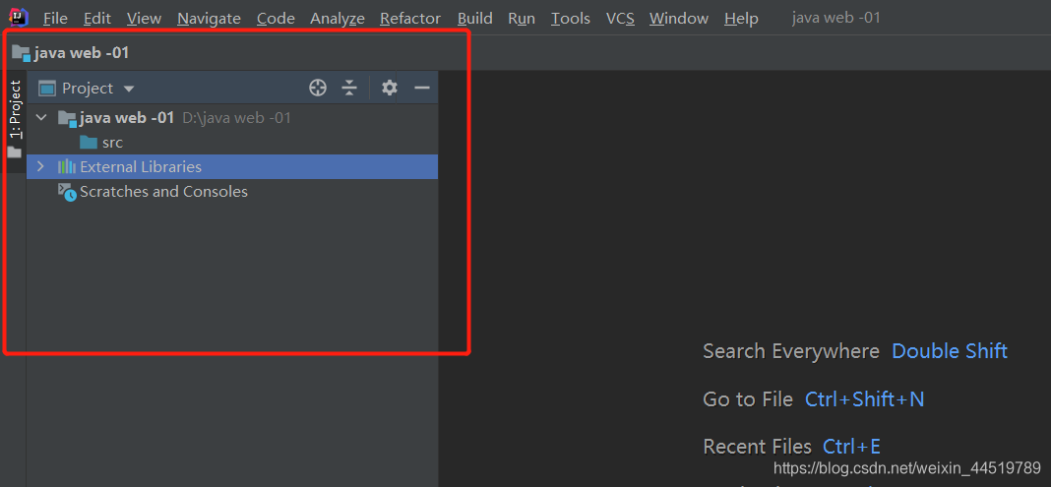Open the Project view dropdown arrow
Image resolution: width=1051 pixels, height=487 pixels.
pyautogui.click(x=129, y=89)
